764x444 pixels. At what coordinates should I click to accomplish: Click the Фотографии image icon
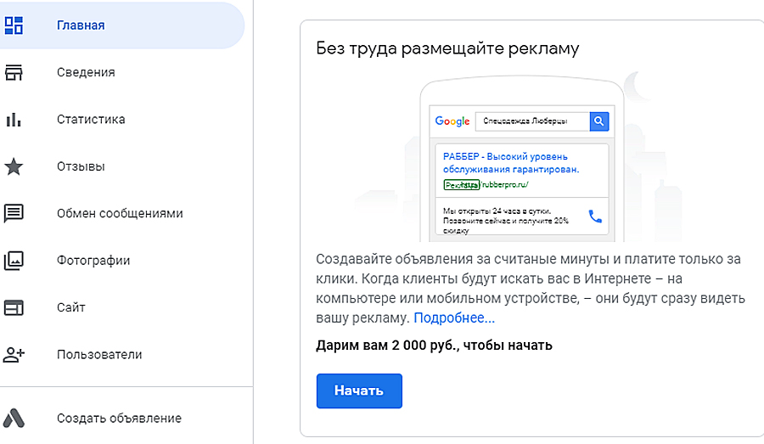14,261
